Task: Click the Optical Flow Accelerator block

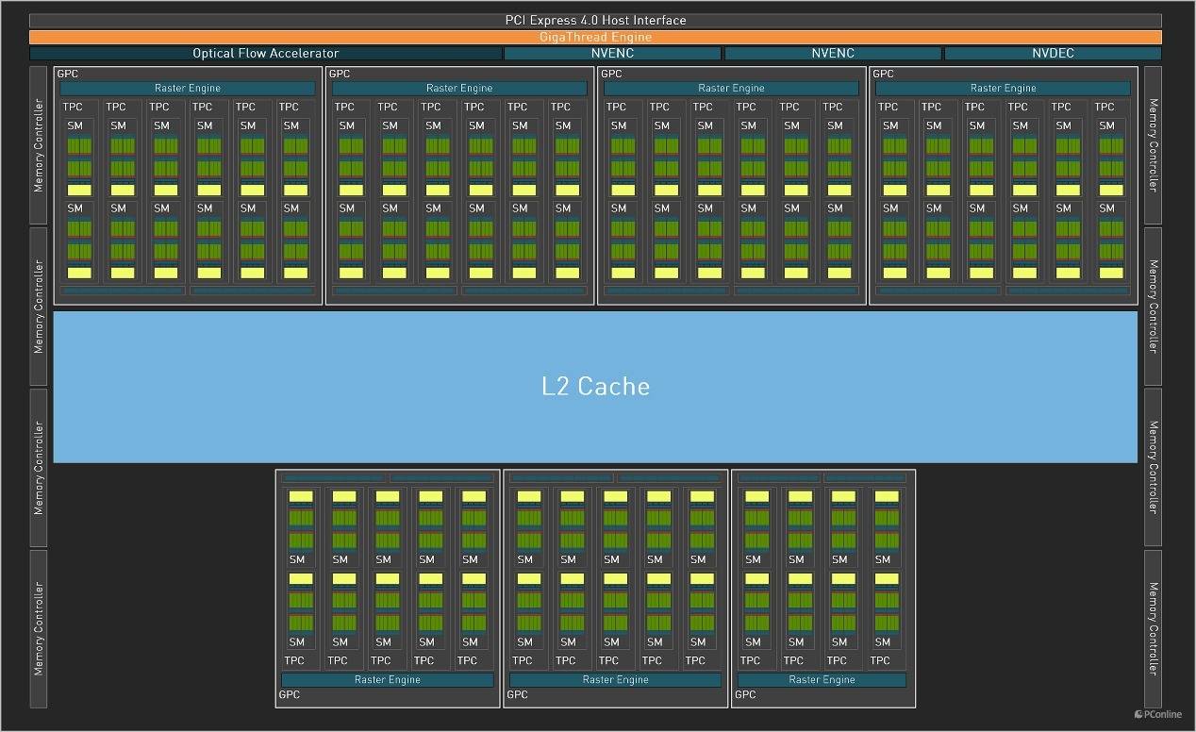Action: click(265, 54)
